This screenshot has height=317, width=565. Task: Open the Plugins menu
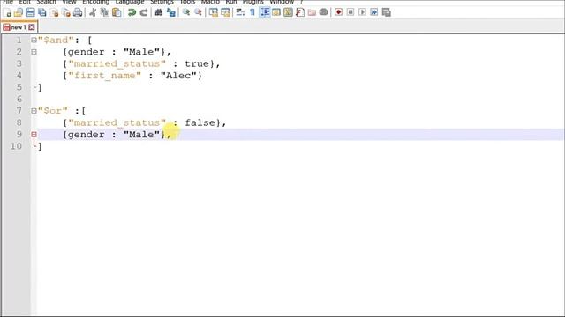(x=253, y=2)
